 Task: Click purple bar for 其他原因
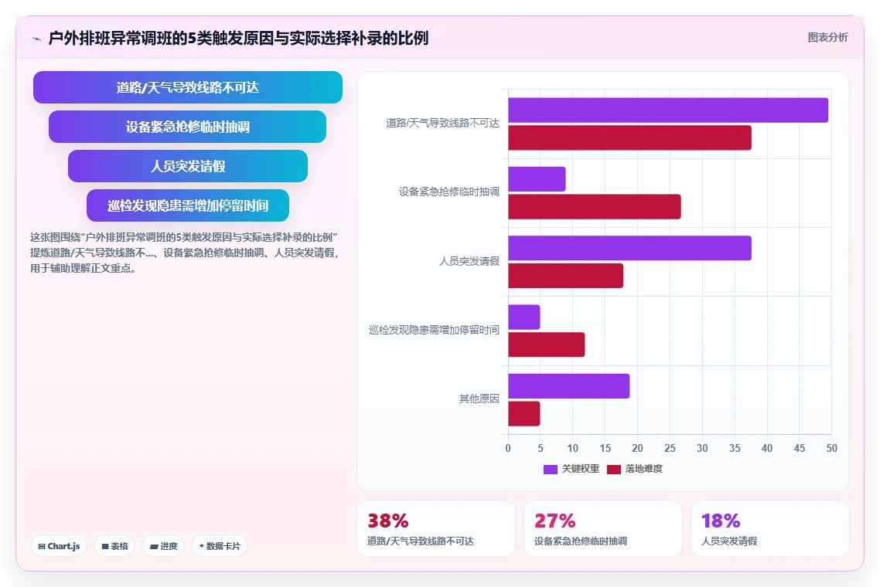coord(569,385)
